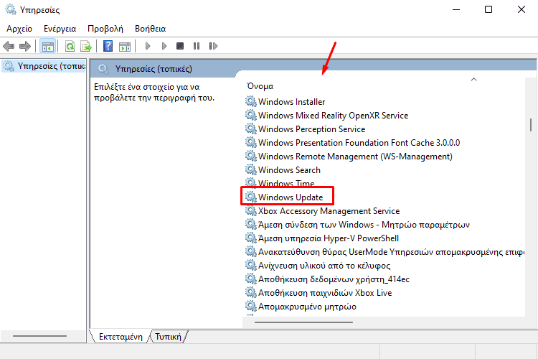Maximize the Υπηρεσίες window

[489, 9]
